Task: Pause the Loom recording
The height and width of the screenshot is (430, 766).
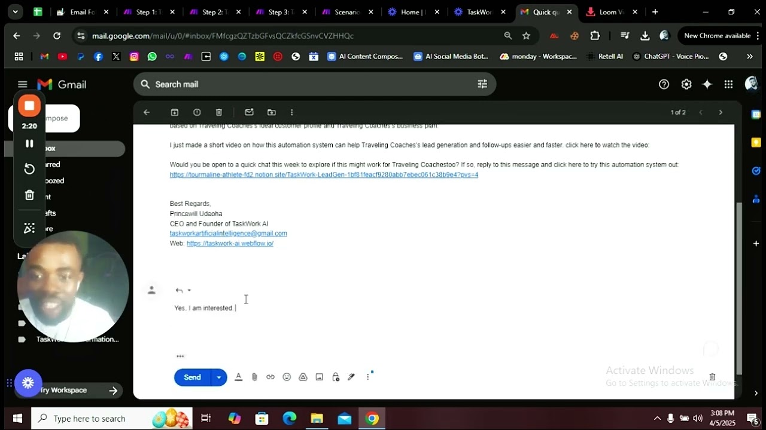Action: [x=29, y=143]
